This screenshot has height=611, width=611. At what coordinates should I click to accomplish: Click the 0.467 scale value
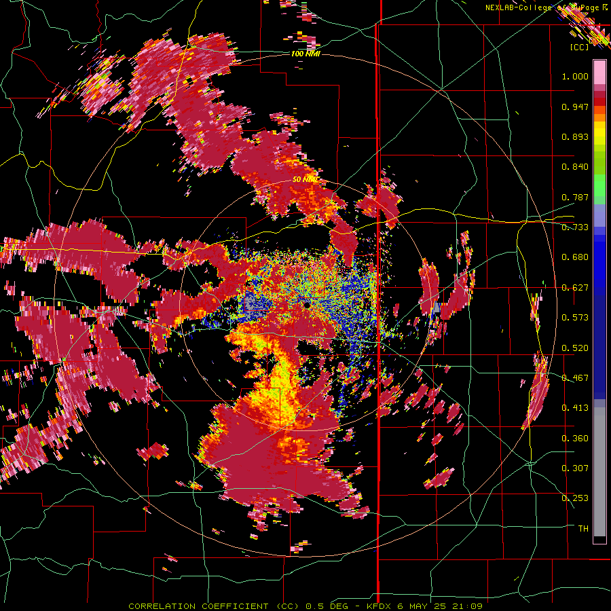(x=575, y=378)
